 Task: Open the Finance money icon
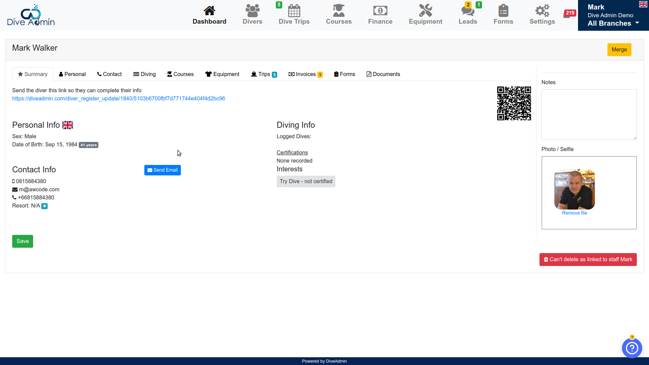pos(380,11)
